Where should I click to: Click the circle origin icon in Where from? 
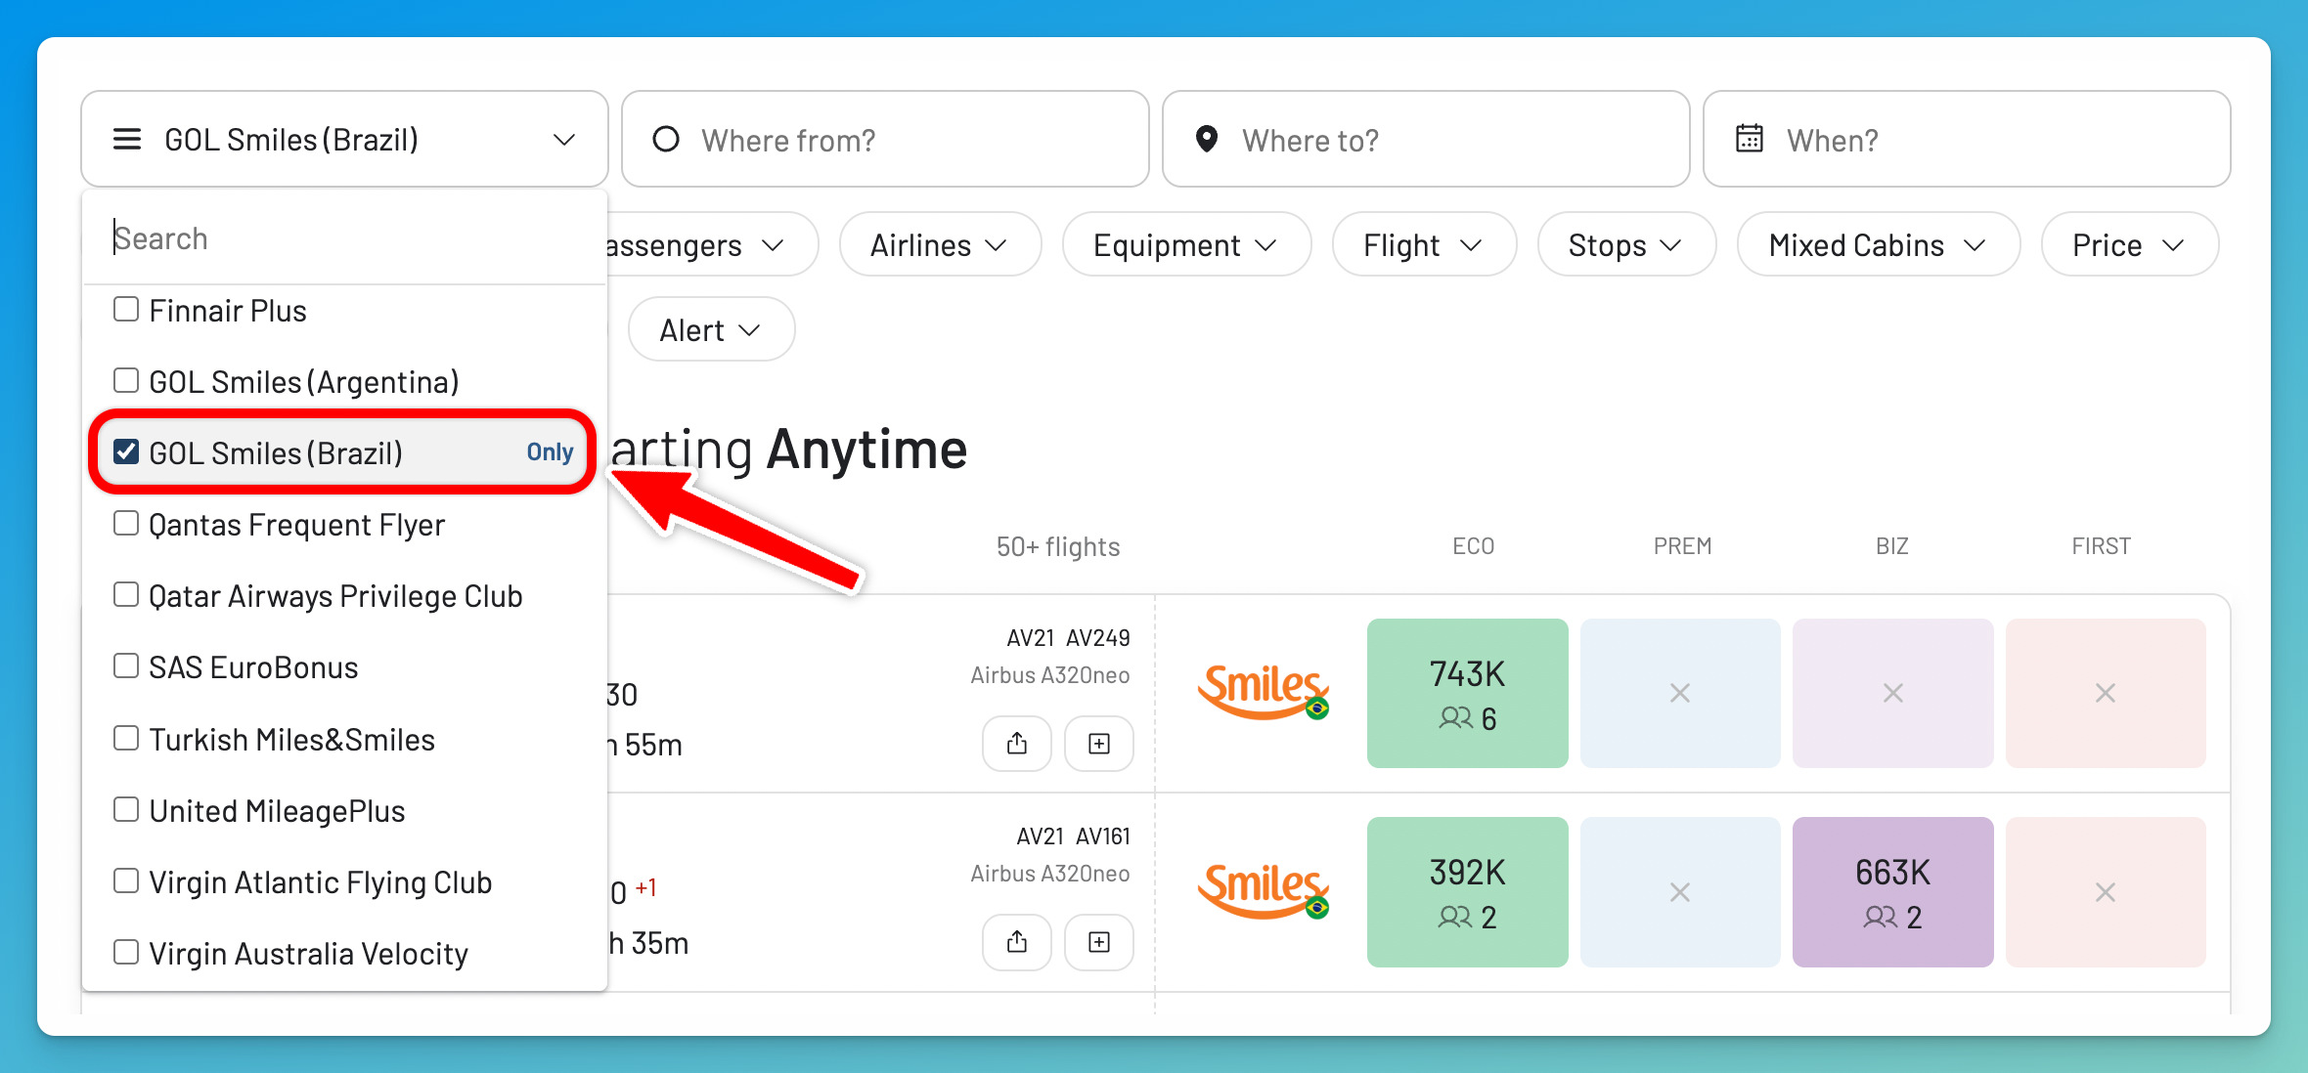point(666,140)
